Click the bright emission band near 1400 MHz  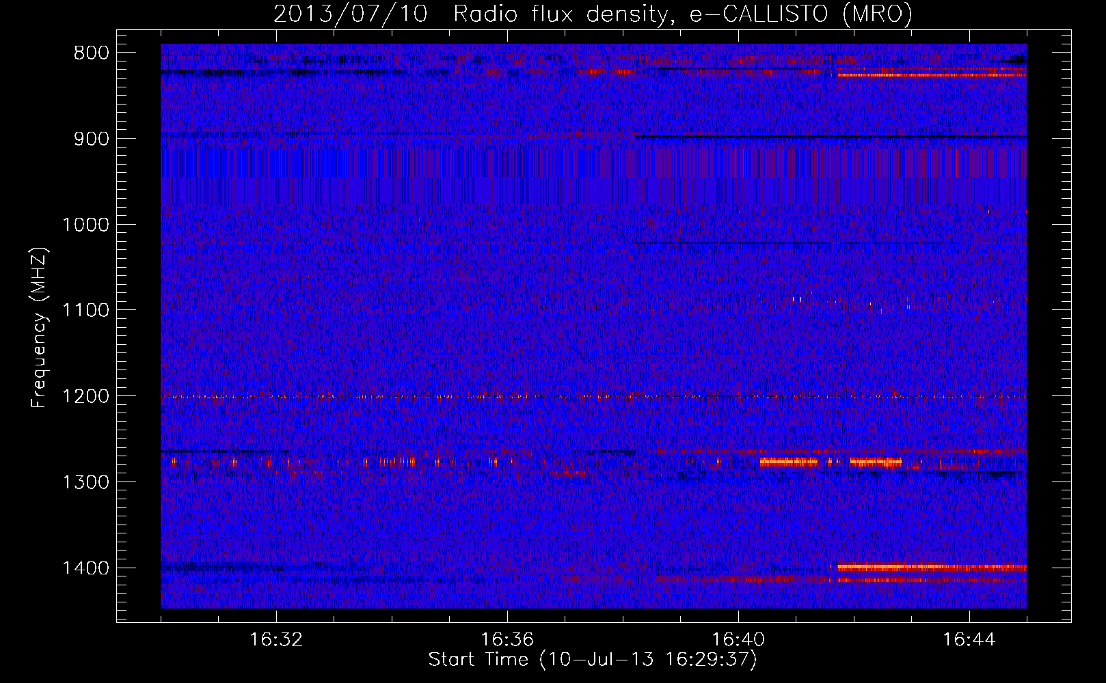point(931,567)
